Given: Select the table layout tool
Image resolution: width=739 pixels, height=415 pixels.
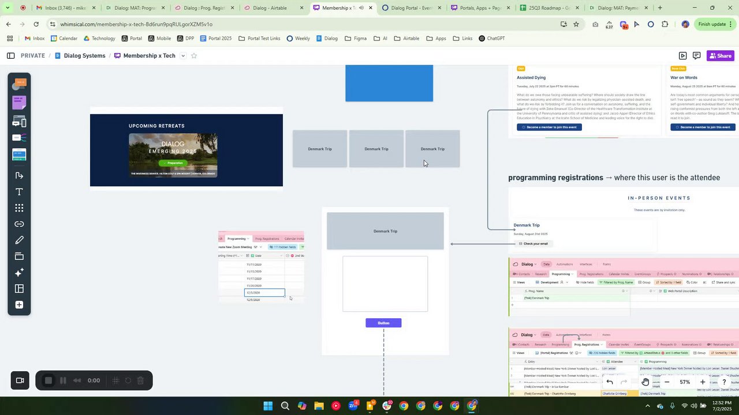Looking at the screenshot, I should pyautogui.click(x=19, y=289).
